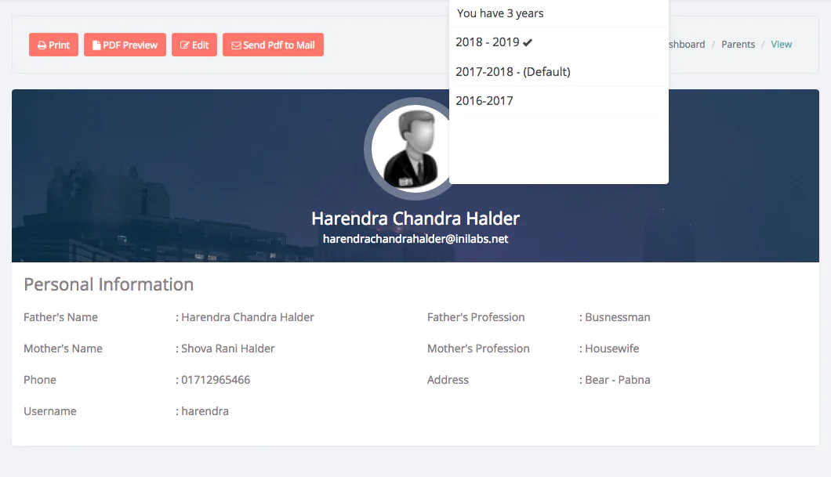Click the Address label

click(448, 380)
